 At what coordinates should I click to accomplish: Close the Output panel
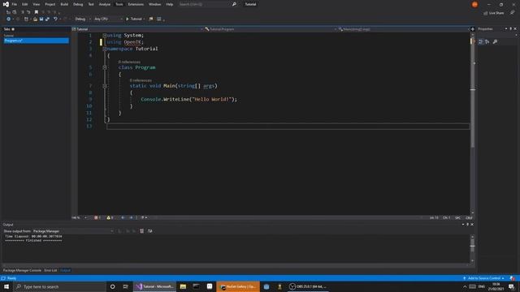click(x=472, y=225)
